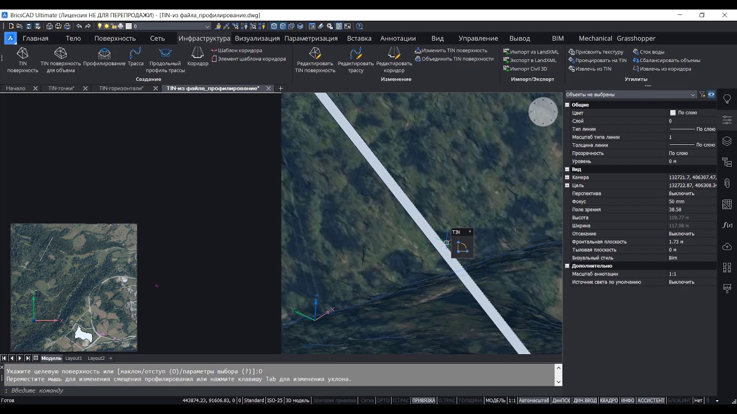Image resolution: width=737 pixels, height=414 pixels.
Task: Start the Профилирование grading tool
Action: click(104, 57)
